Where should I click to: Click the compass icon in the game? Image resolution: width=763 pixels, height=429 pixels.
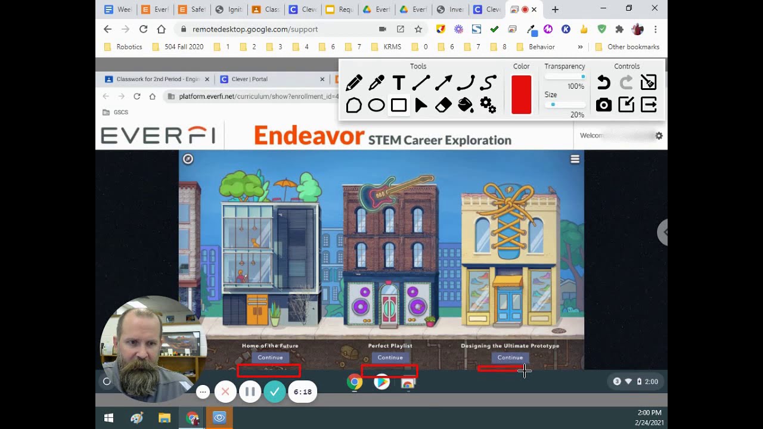(188, 159)
